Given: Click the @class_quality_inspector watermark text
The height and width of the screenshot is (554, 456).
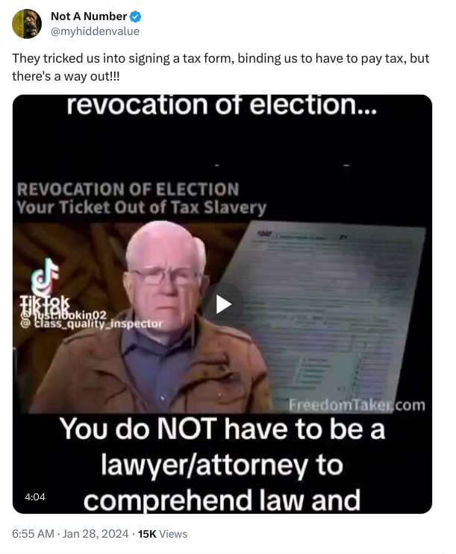Looking at the screenshot, I should (91, 324).
